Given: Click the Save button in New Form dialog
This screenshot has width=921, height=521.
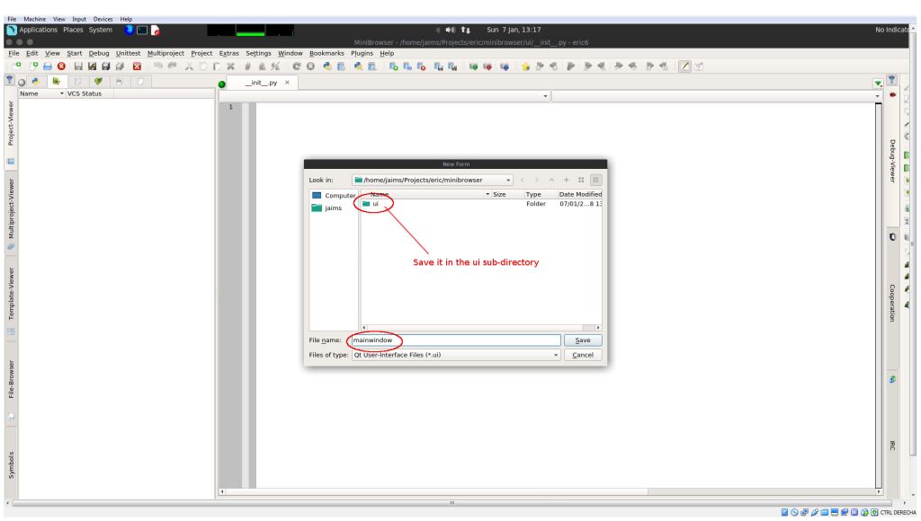Looking at the screenshot, I should click(583, 340).
